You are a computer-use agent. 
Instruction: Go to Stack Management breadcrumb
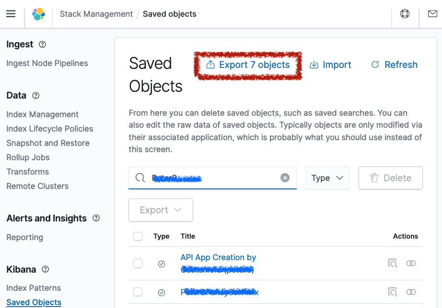96,14
